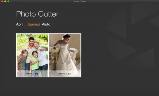Screen dimensions: 159x96
Task: Open the Photo_2.jpg bride example thumbnail
Action: (x=65, y=55)
